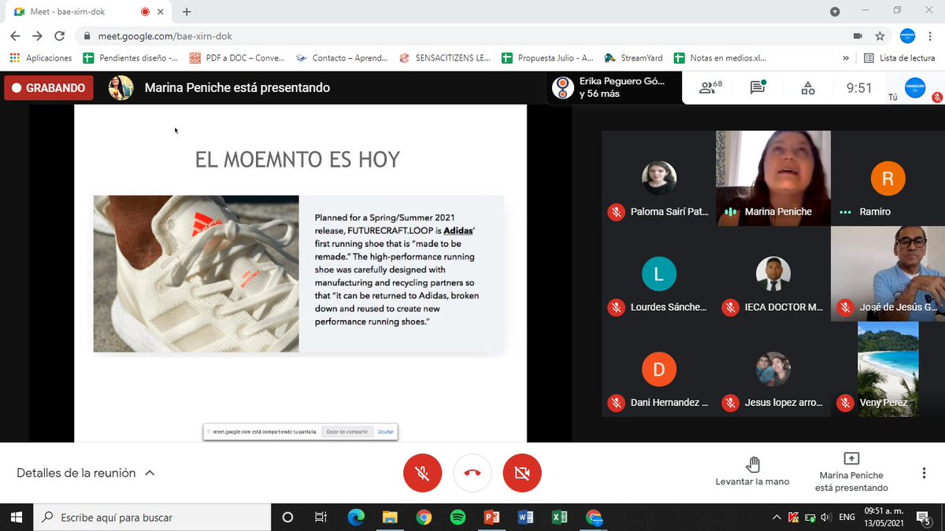945x531 pixels.
Task: Click 'Dejar de compartir' to stop screen sharing
Action: 347,431
